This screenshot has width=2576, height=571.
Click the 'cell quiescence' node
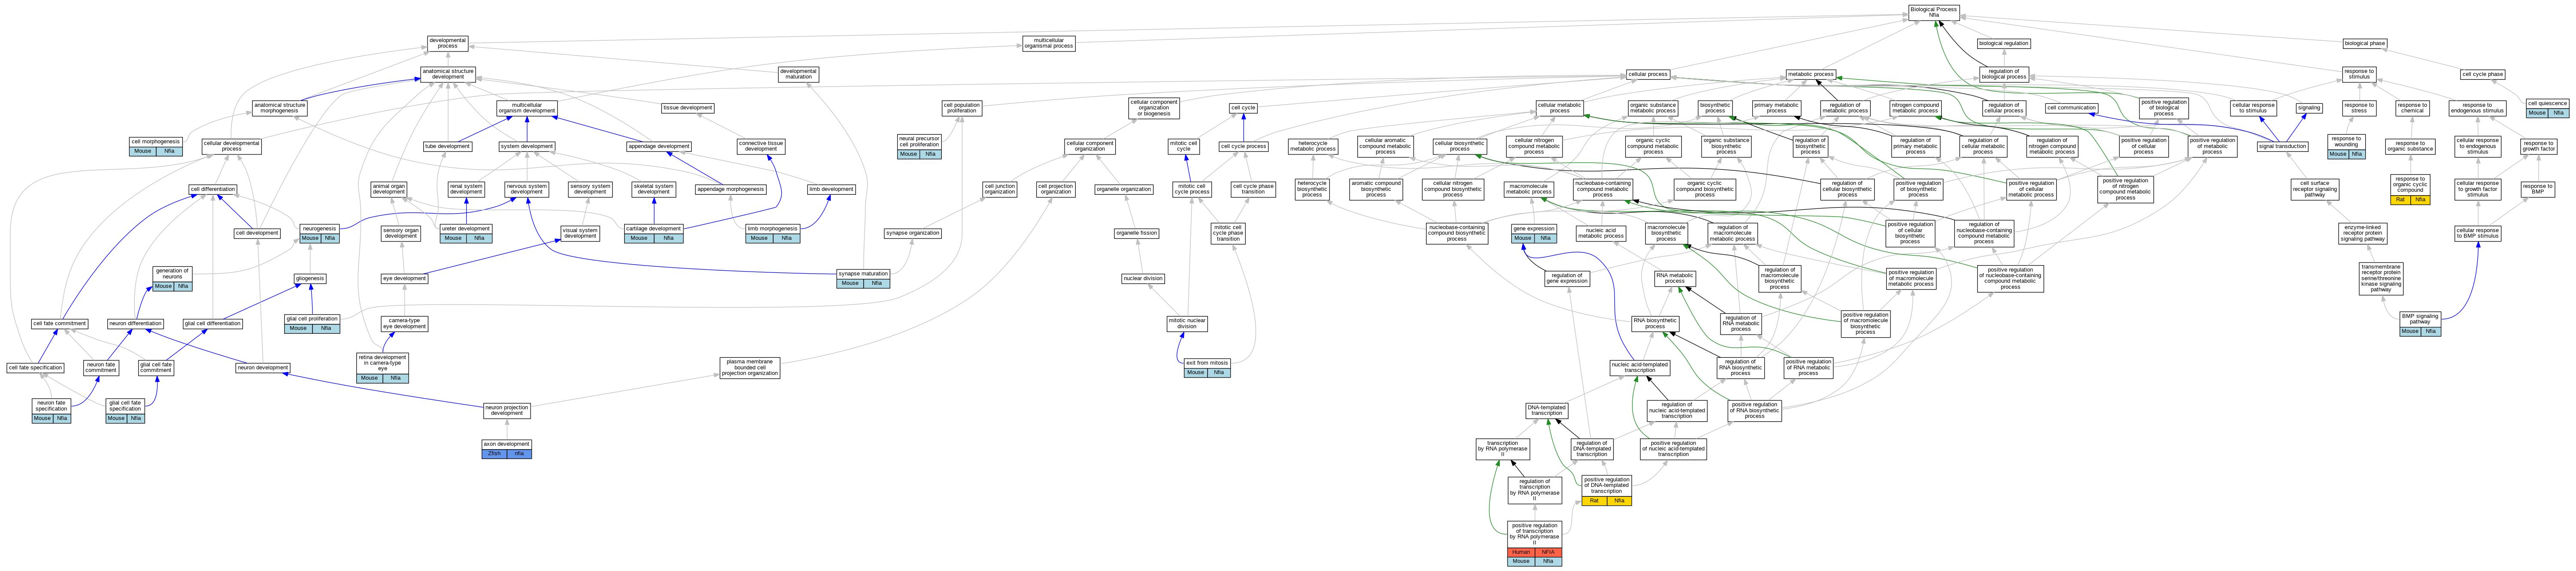[2546, 108]
